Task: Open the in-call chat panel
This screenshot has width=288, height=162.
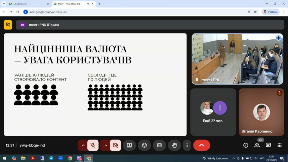Action: 268,145
